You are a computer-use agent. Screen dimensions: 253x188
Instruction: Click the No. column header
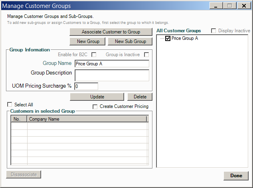19,119
